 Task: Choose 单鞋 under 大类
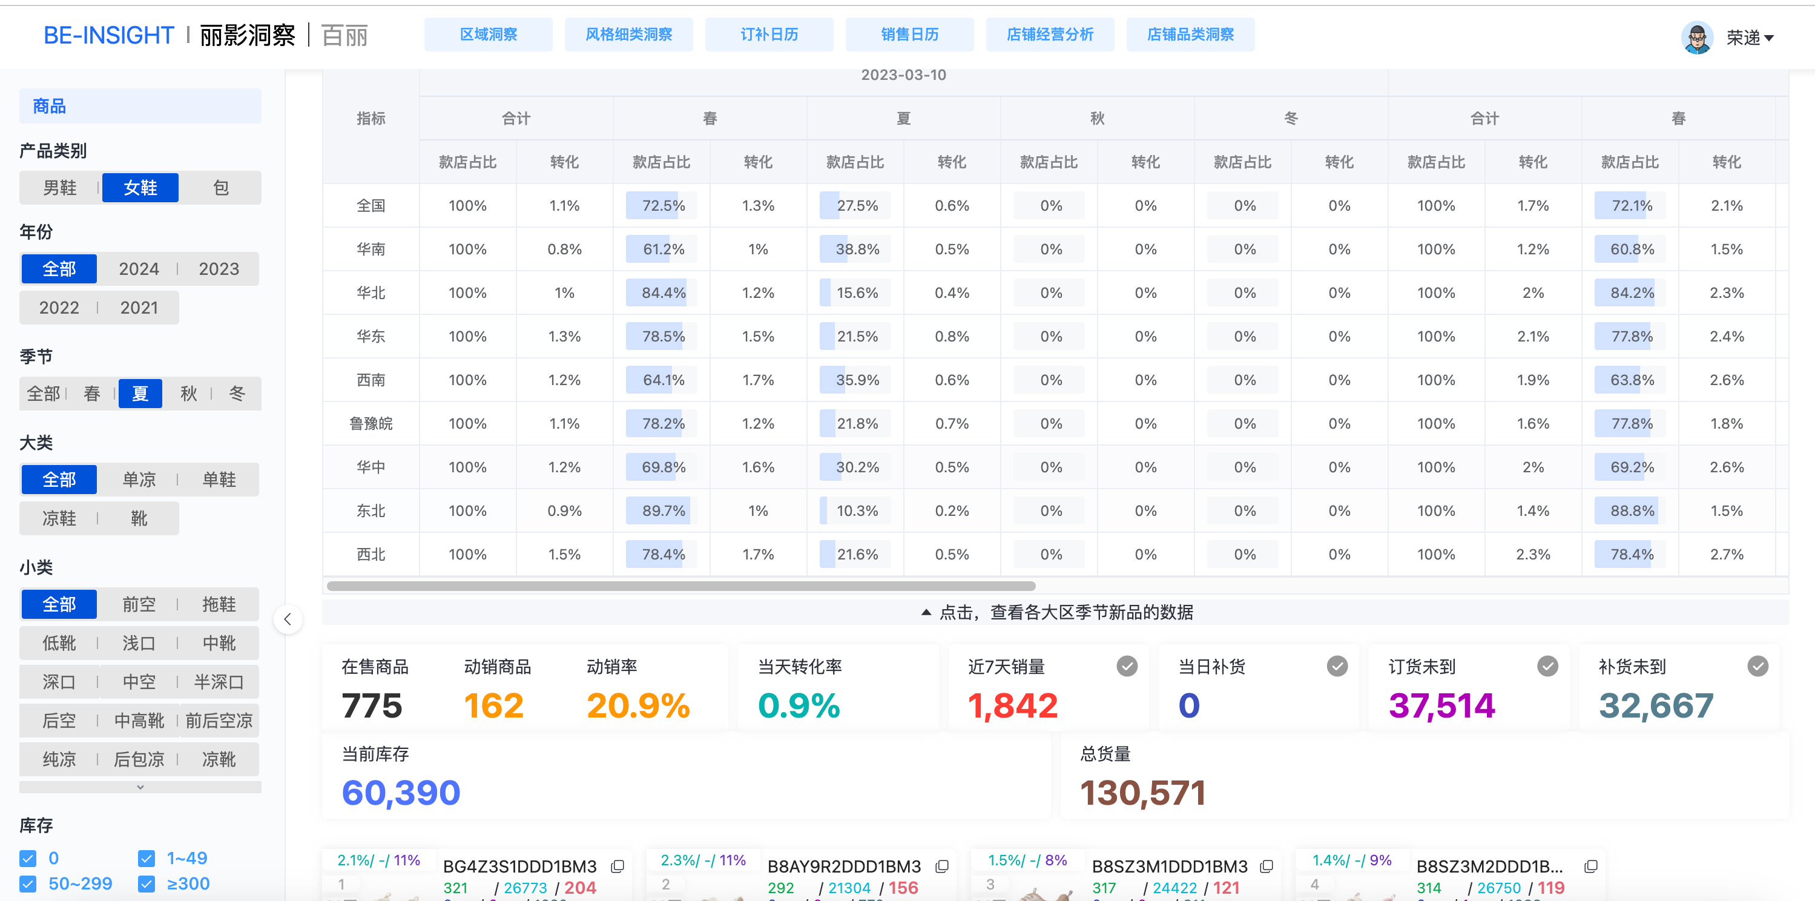coord(219,479)
